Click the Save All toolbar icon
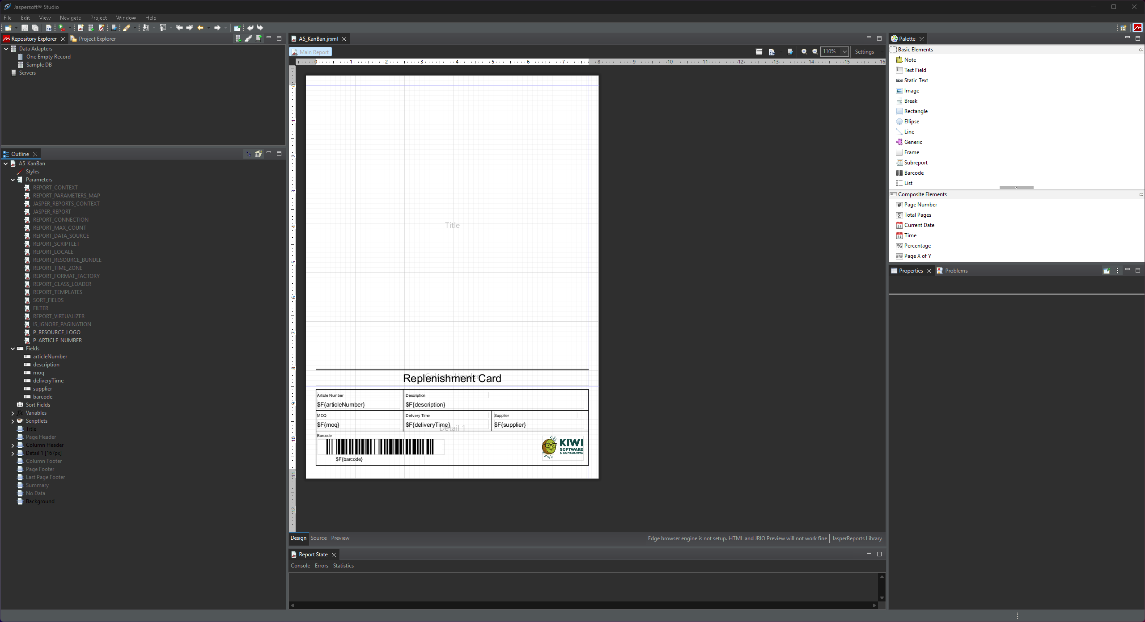The height and width of the screenshot is (622, 1145). click(35, 28)
